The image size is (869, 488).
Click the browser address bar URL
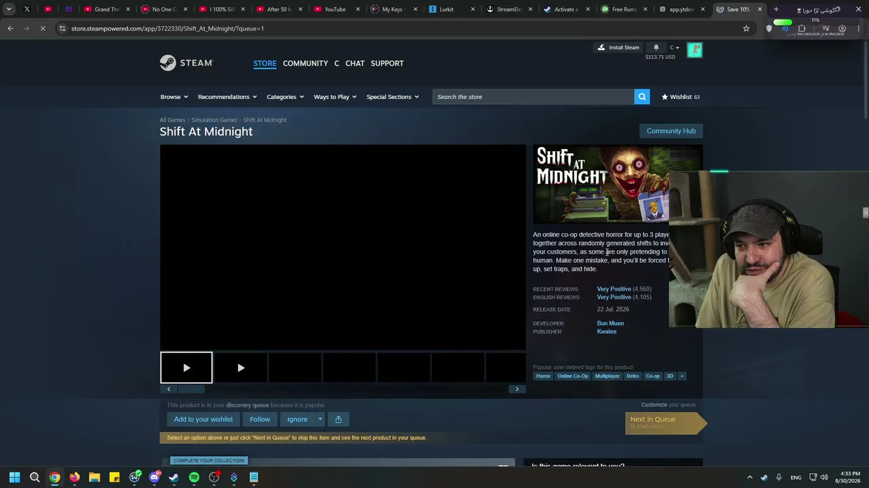(x=168, y=28)
